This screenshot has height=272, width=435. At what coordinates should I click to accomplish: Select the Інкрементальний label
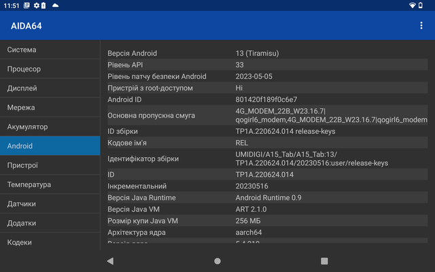137,186
